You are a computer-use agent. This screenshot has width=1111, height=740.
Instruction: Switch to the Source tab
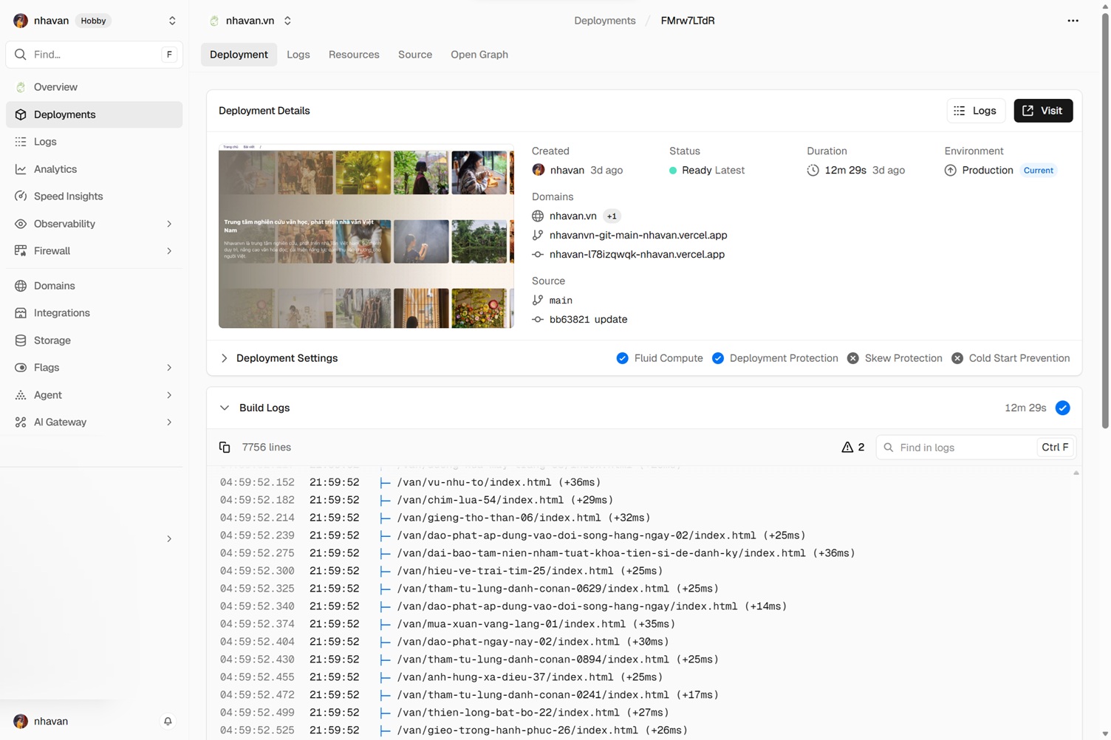click(414, 55)
